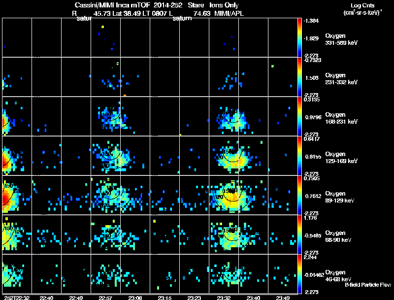
Task: Click the 'Ions Only' title text
Action: [x=224, y=5]
